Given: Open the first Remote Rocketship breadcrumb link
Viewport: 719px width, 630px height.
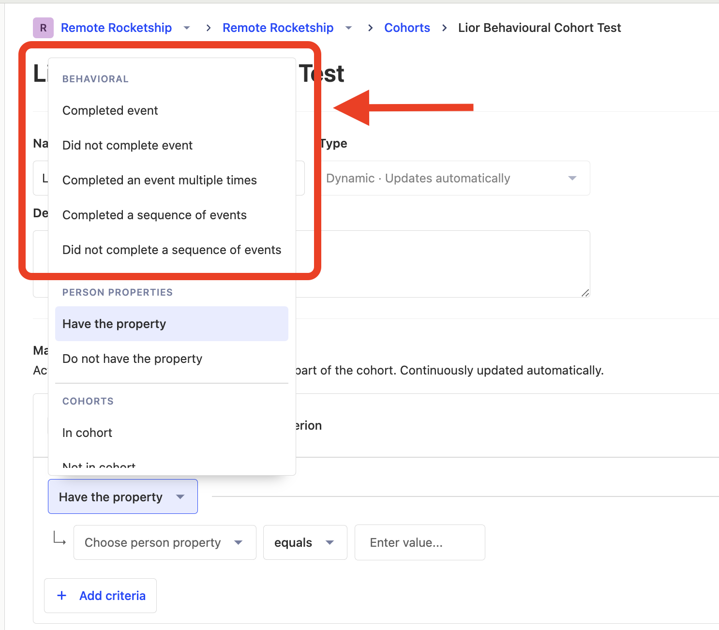Looking at the screenshot, I should pyautogui.click(x=116, y=28).
